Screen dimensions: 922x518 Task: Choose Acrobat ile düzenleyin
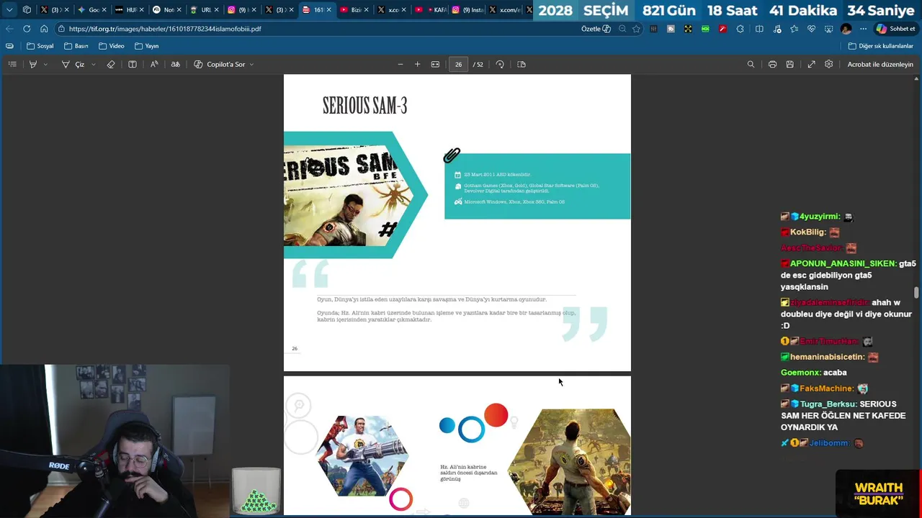tap(880, 64)
